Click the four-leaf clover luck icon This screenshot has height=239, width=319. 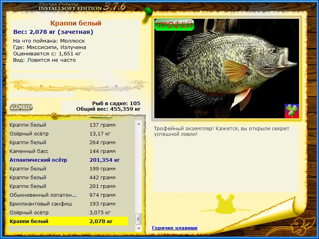(292, 111)
